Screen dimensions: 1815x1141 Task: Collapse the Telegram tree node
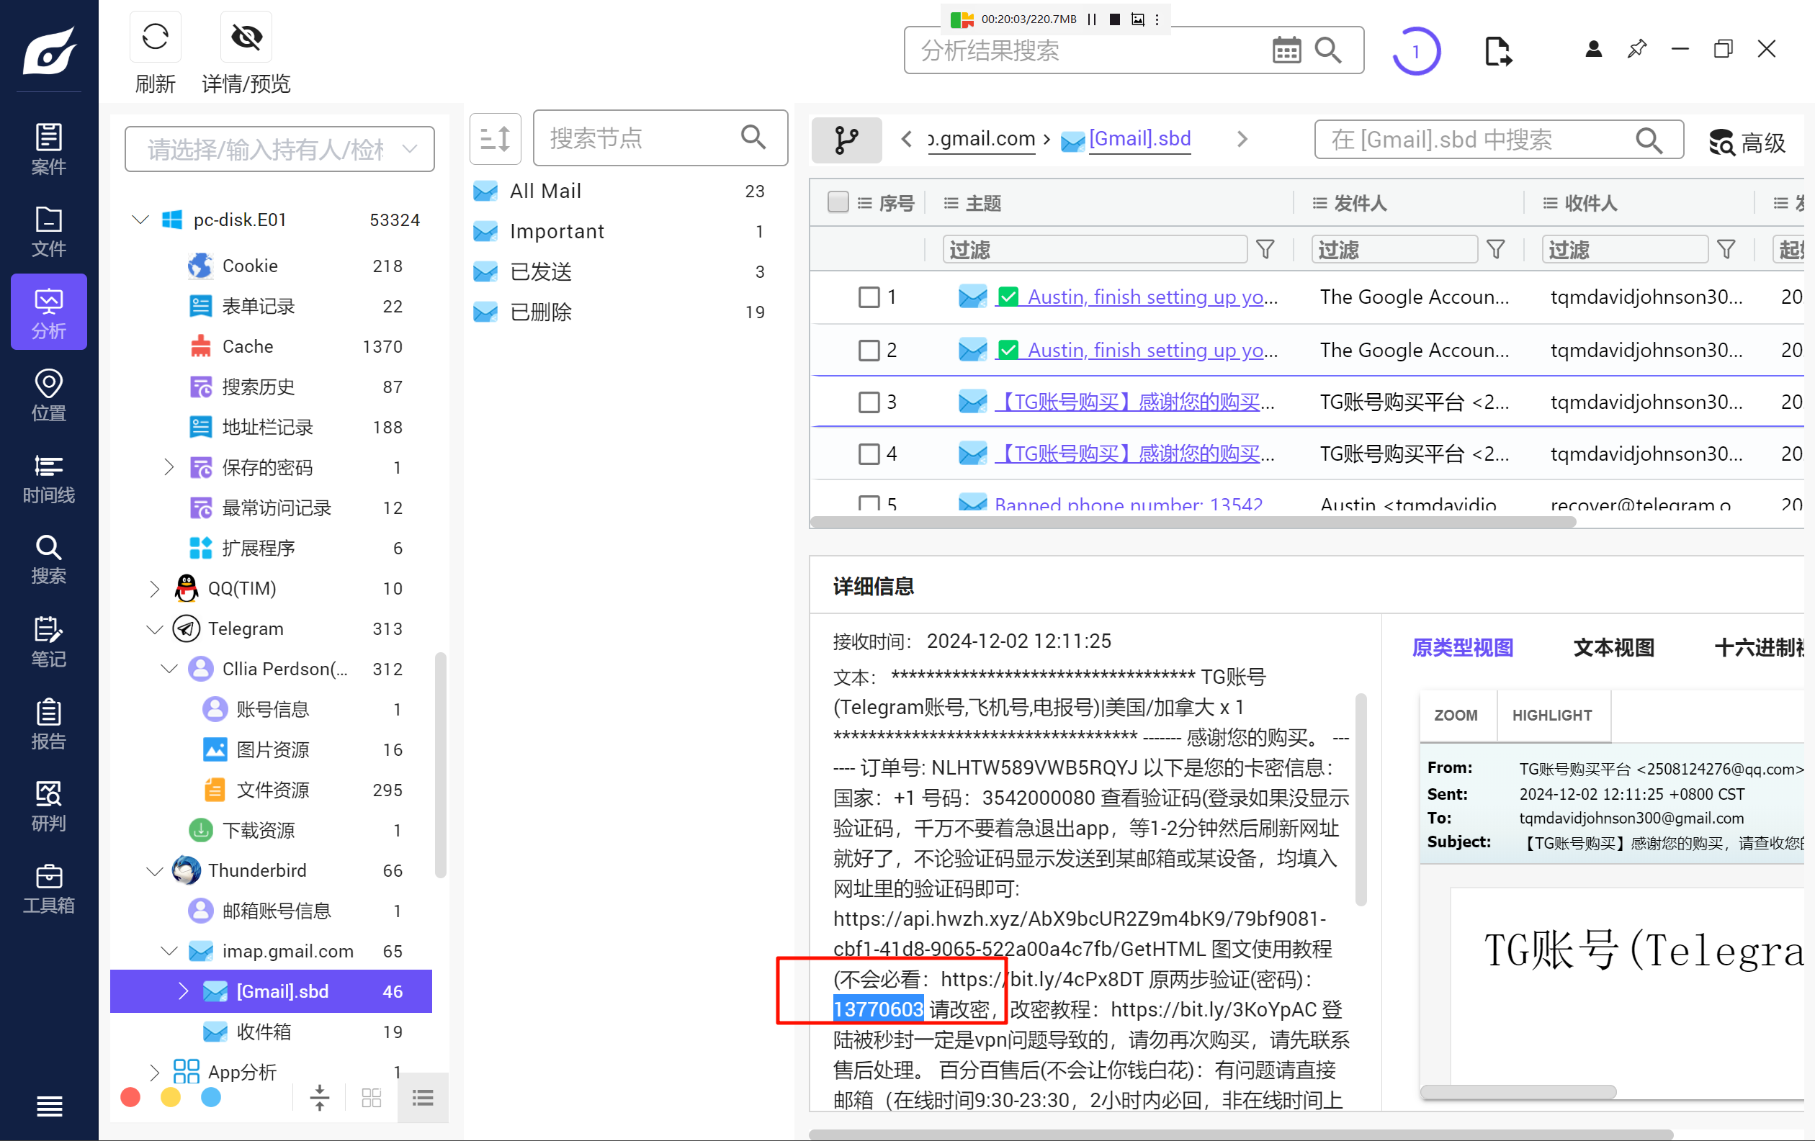(x=155, y=629)
